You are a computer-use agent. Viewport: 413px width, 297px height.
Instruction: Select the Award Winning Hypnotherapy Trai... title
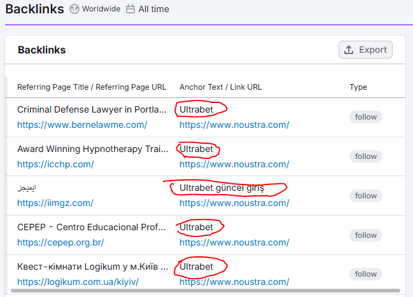[x=93, y=149]
